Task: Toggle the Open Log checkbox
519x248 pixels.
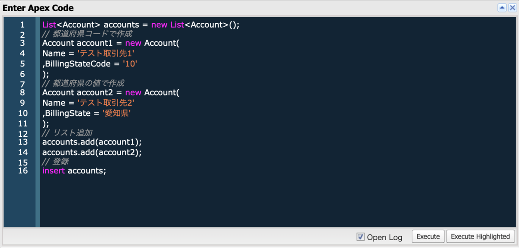Action: (361, 236)
